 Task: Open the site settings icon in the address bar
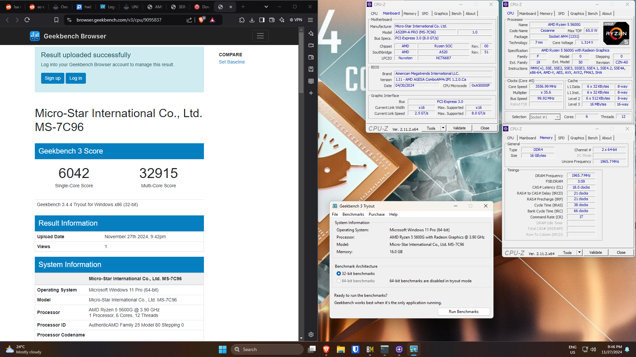click(x=69, y=20)
